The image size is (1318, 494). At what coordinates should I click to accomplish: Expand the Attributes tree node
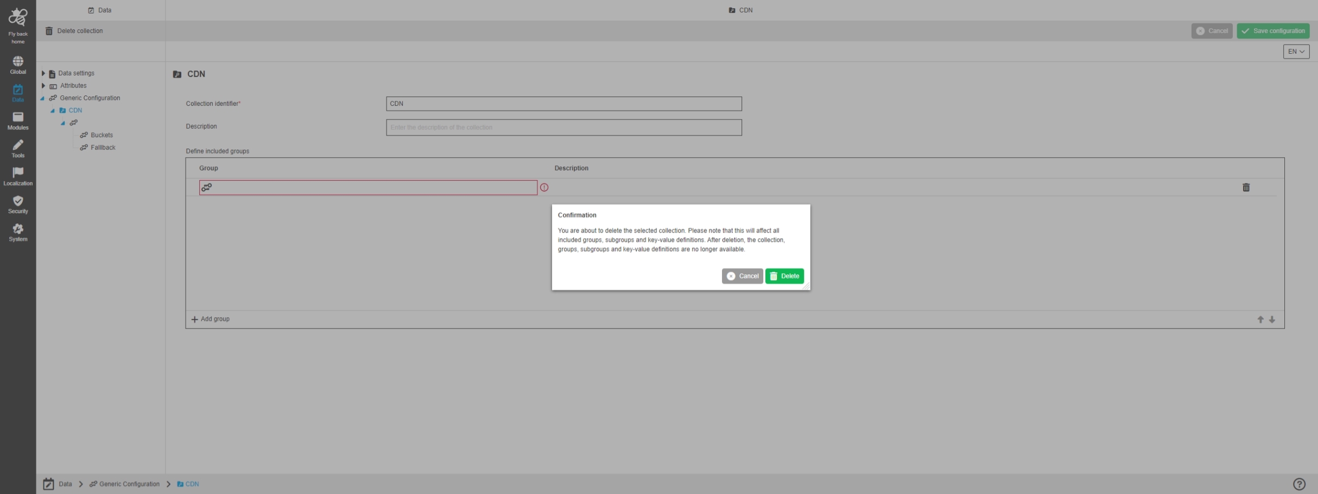click(x=43, y=86)
